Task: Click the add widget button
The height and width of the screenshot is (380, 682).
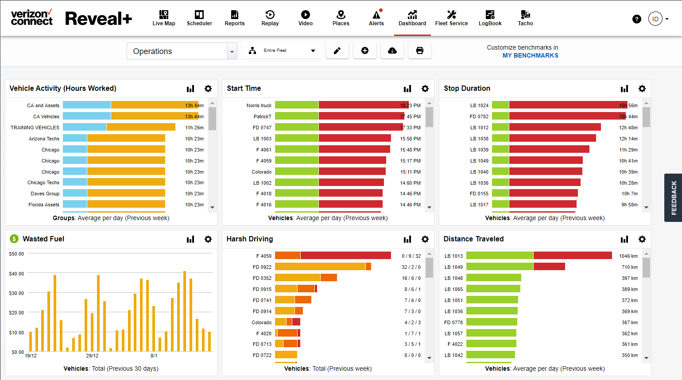Action: (364, 50)
